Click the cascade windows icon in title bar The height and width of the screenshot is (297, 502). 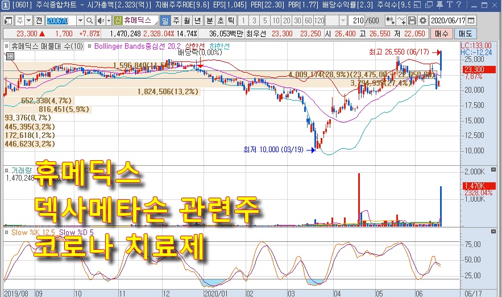429,5
